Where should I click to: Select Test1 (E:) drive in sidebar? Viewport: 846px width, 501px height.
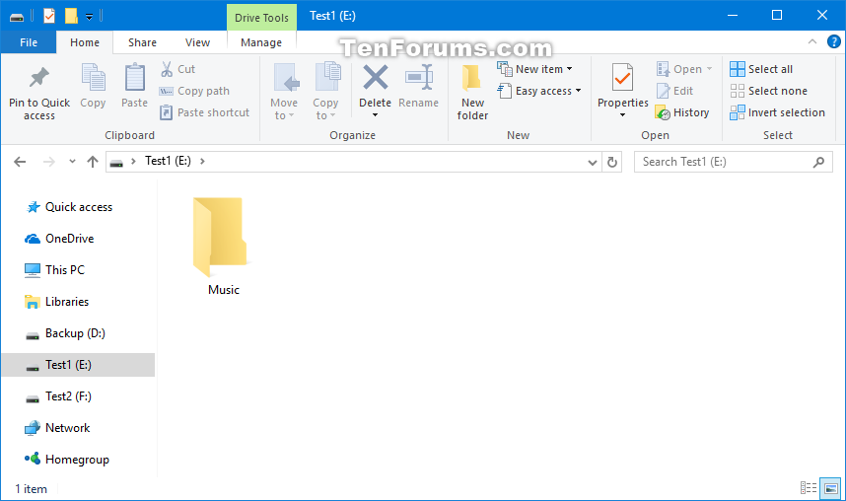78,365
